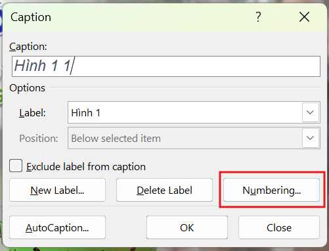Screen dimensions: 329x251
Task: Click the question mark help icon
Action: (x=258, y=17)
